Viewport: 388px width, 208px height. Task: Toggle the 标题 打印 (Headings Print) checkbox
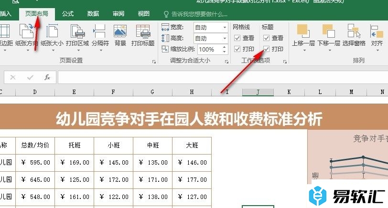[267, 49]
